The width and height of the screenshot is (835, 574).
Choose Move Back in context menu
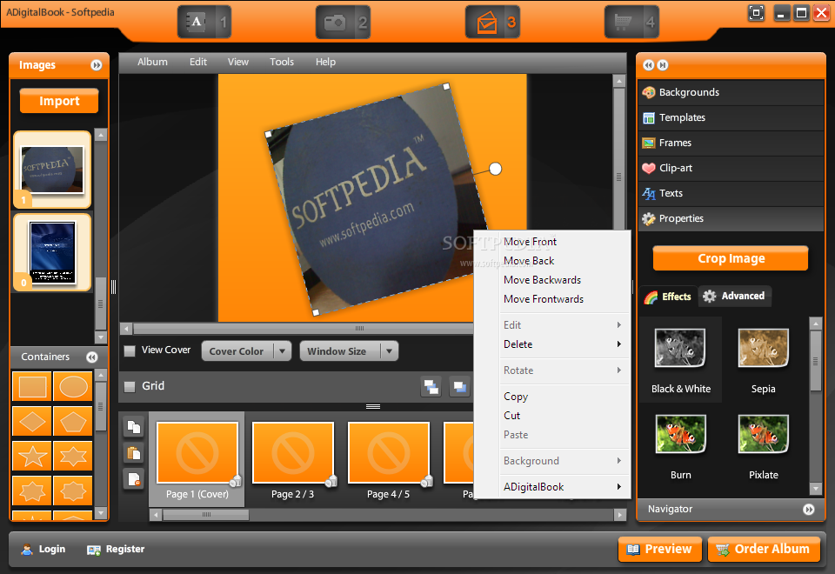click(x=552, y=261)
